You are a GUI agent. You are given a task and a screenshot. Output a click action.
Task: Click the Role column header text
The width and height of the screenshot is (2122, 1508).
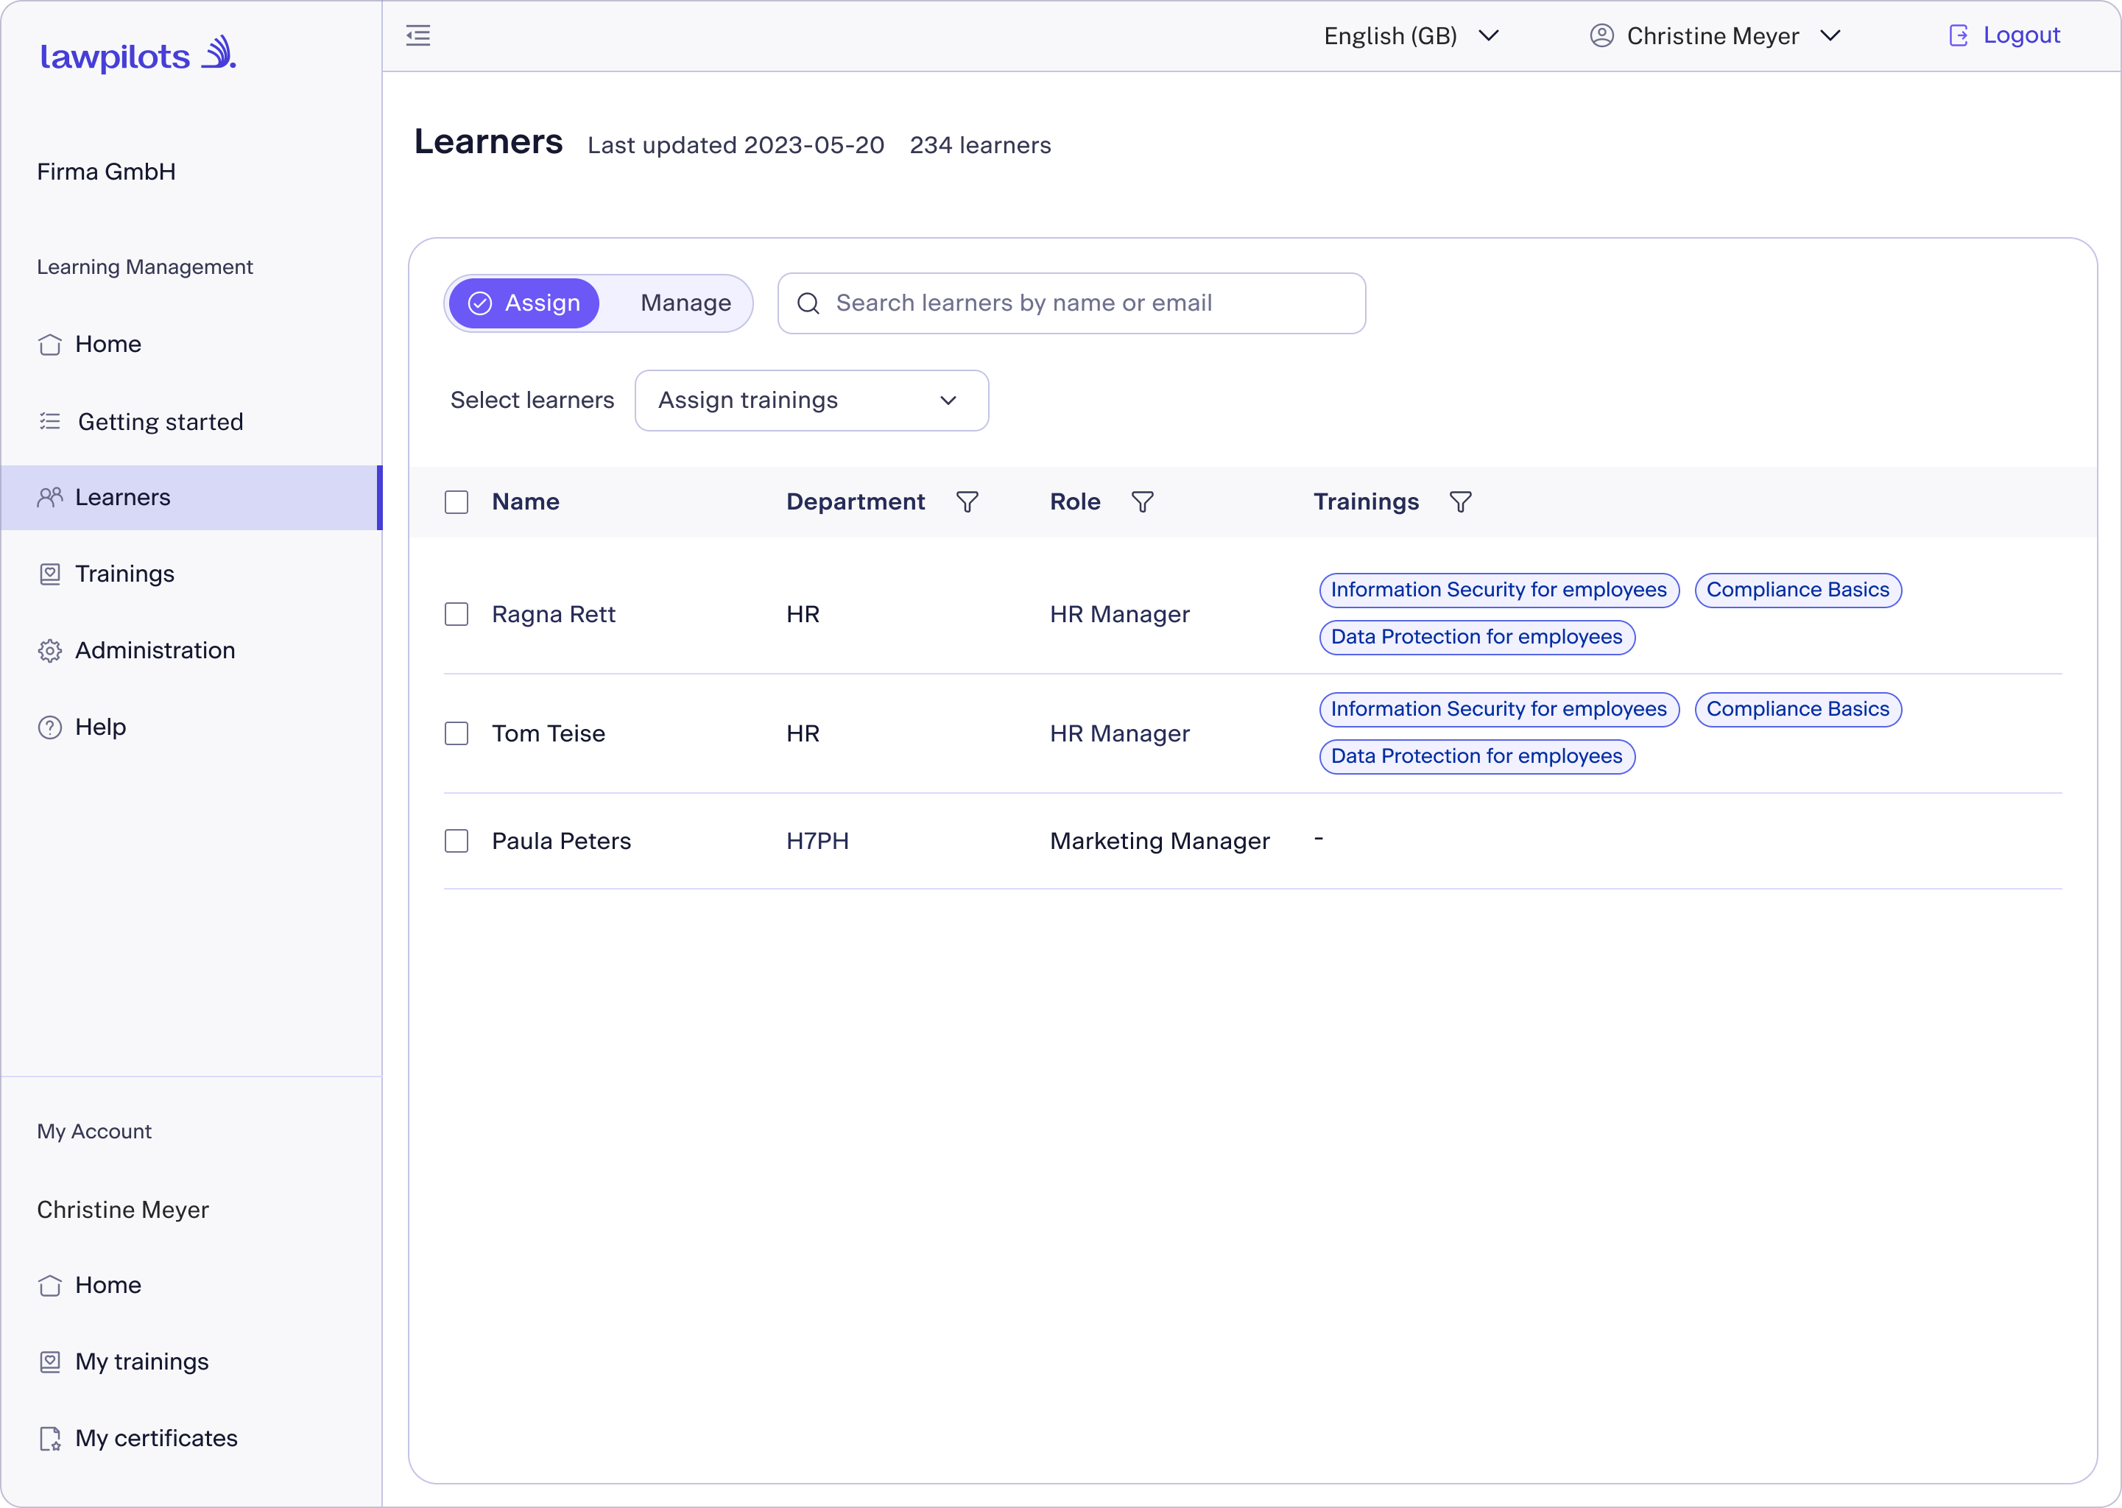coord(1075,502)
